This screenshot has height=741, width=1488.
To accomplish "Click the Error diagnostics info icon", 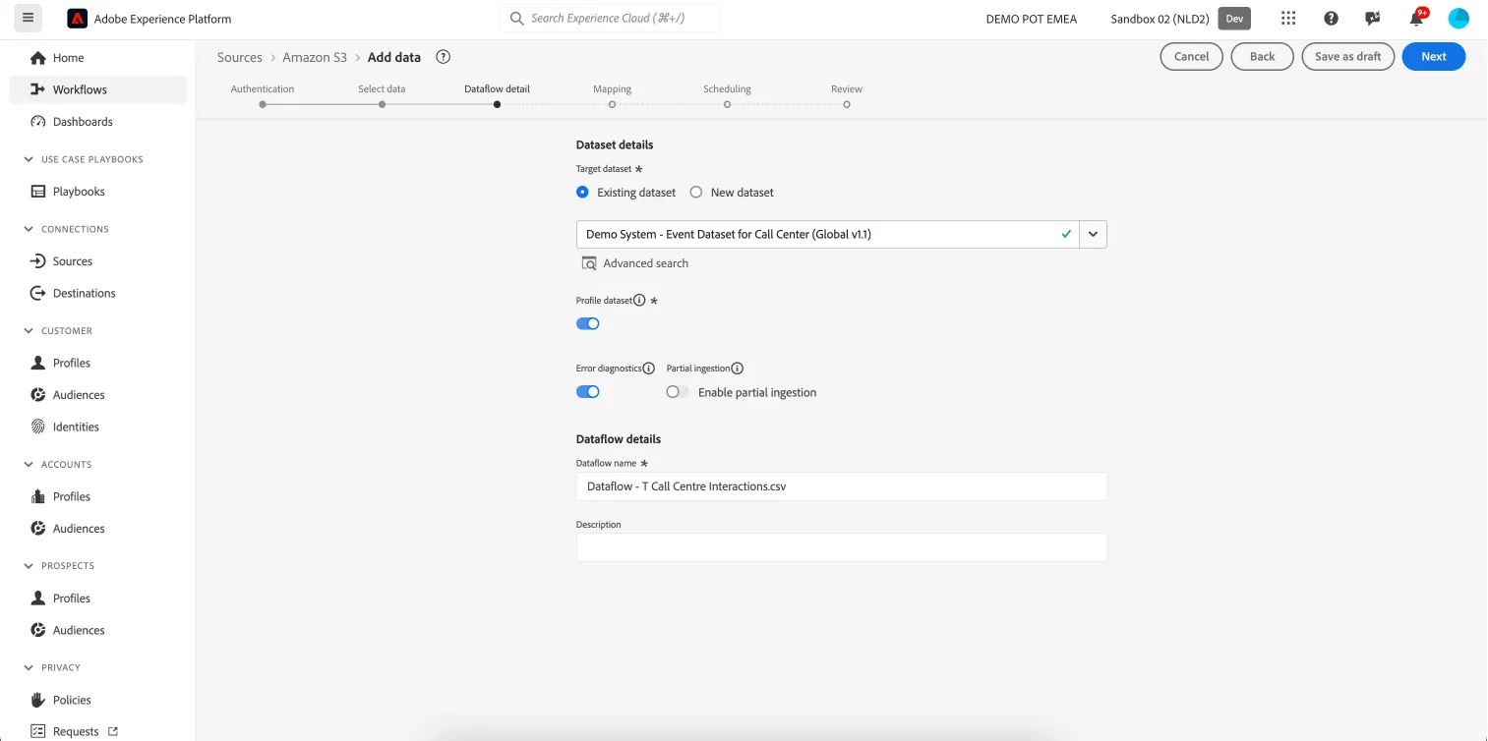I will click(648, 369).
